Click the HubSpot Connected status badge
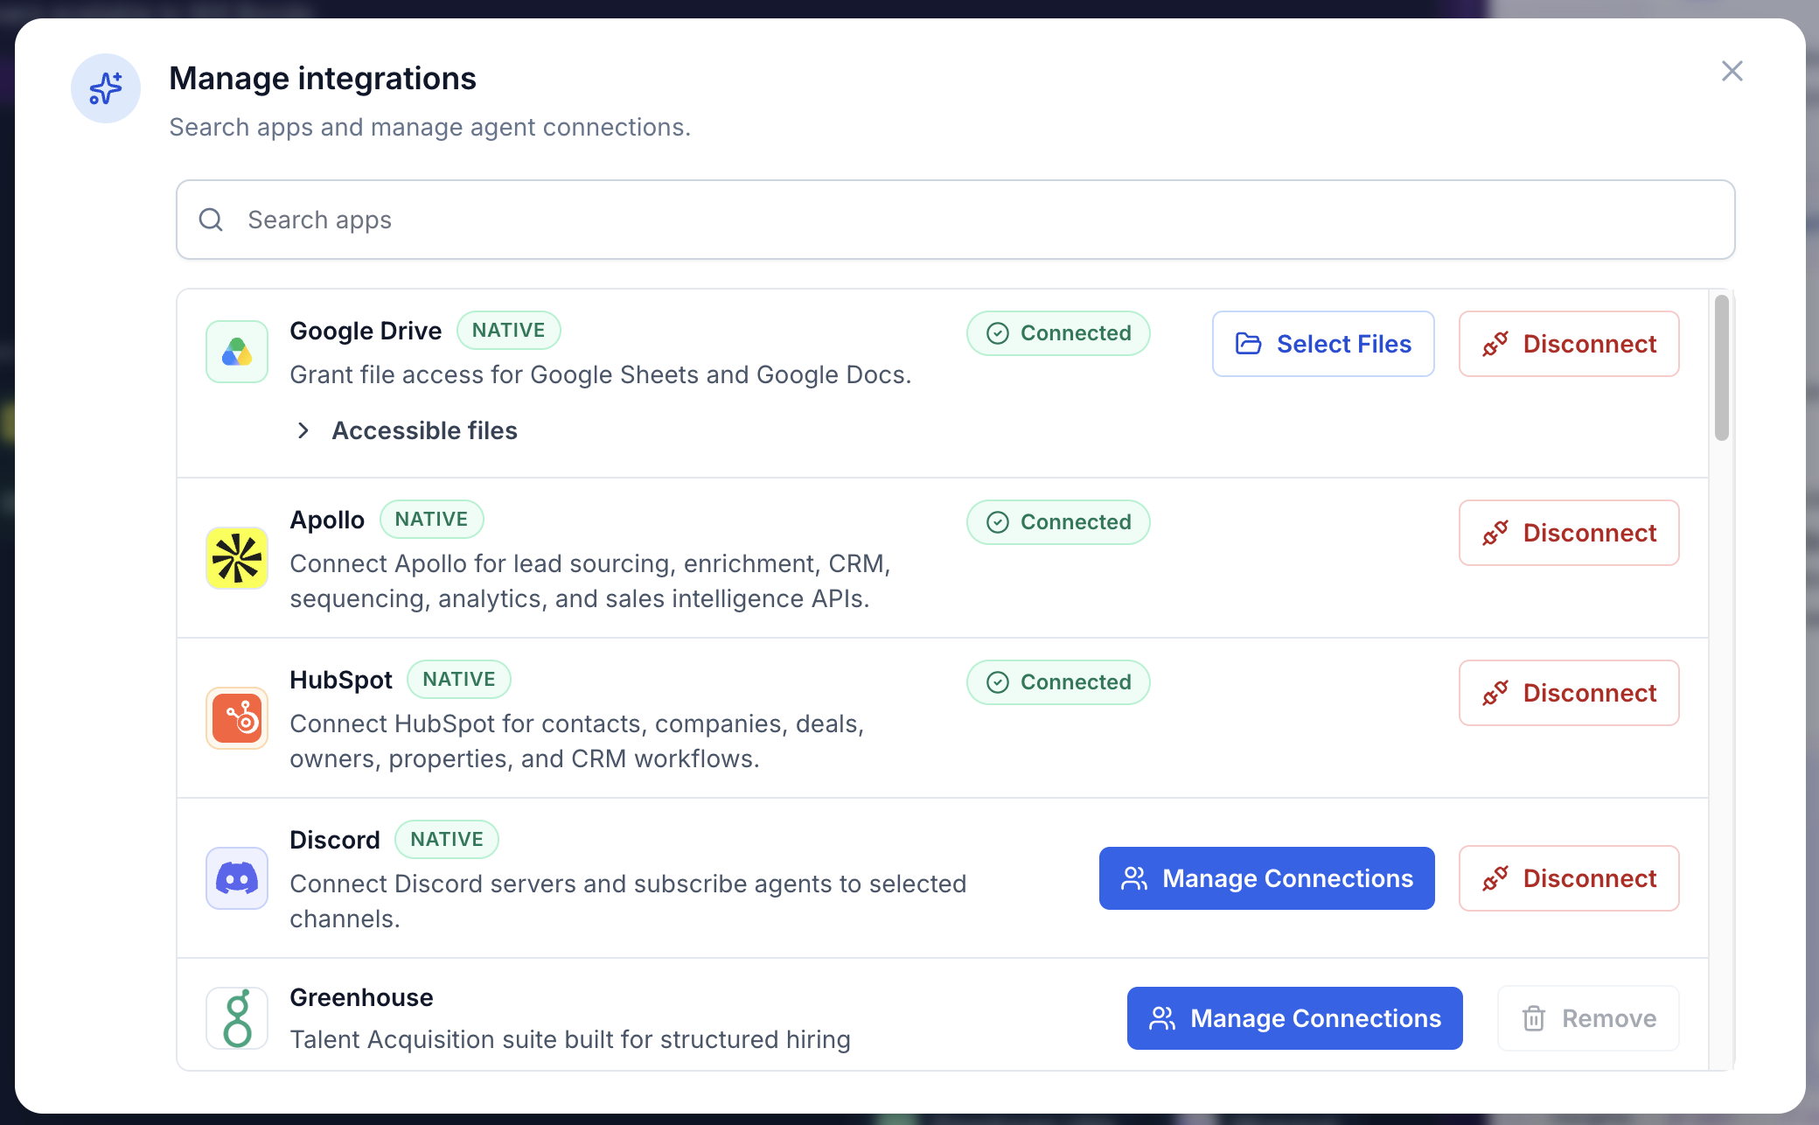Viewport: 1819px width, 1125px height. [1058, 682]
